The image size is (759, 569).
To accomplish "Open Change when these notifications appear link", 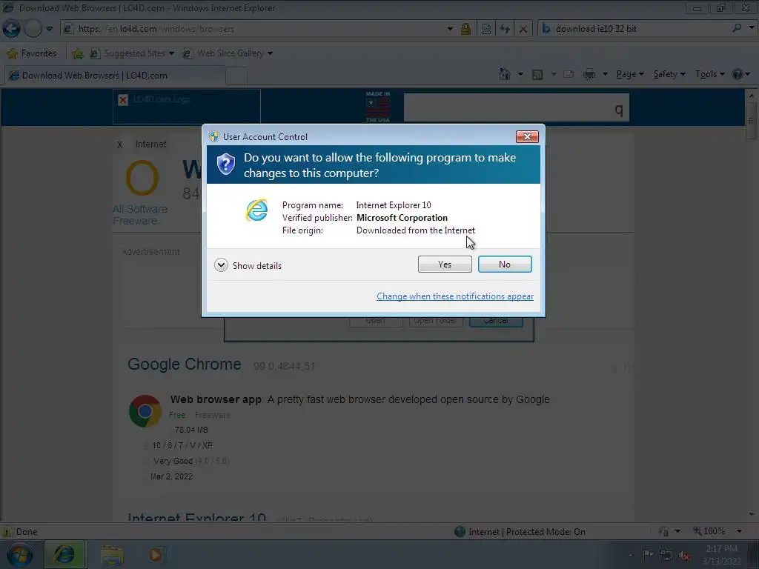I will (455, 296).
